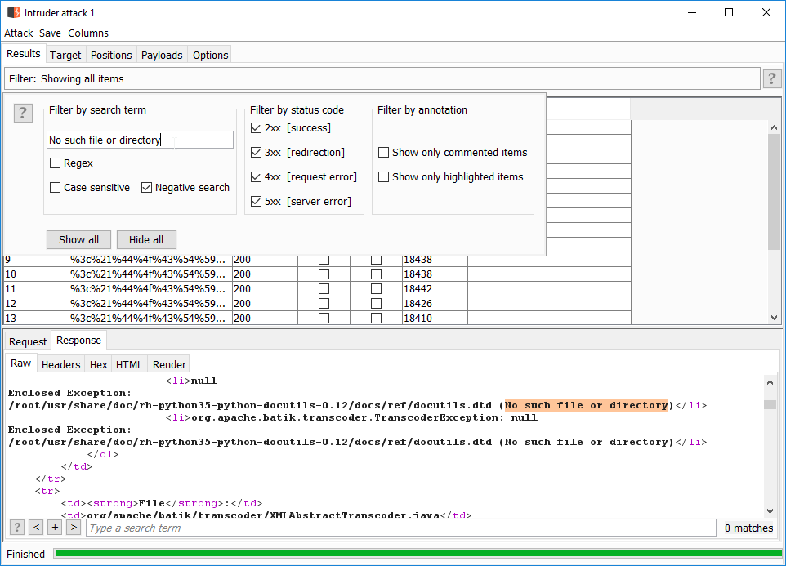786x566 pixels.
Task: Click the 200 status in row 11
Action: pyautogui.click(x=242, y=289)
